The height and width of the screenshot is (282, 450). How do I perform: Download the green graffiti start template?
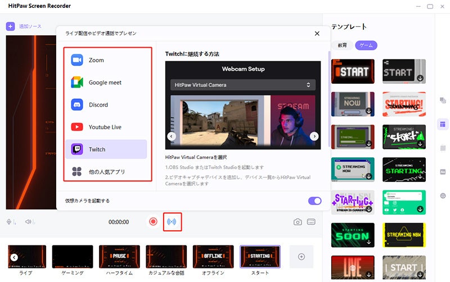click(x=420, y=144)
